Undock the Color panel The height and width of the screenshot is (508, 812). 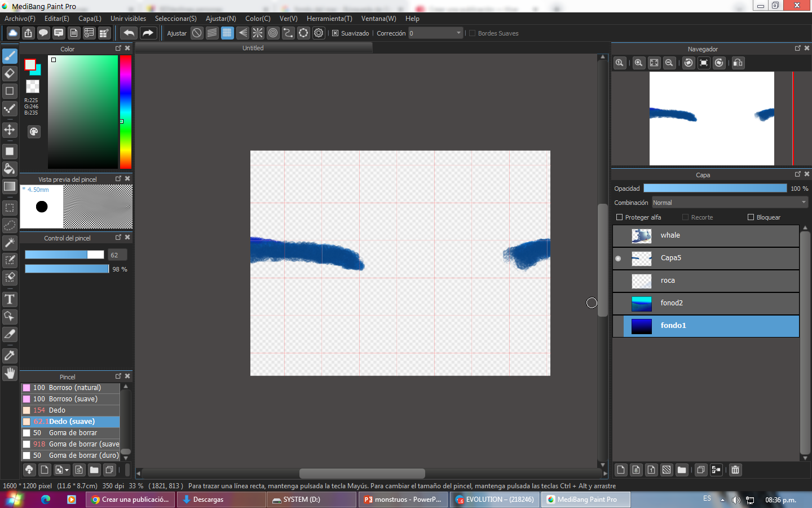118,49
